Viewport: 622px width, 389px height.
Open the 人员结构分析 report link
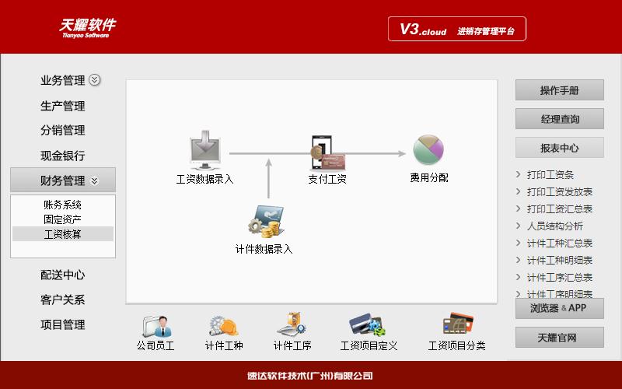[x=555, y=226]
